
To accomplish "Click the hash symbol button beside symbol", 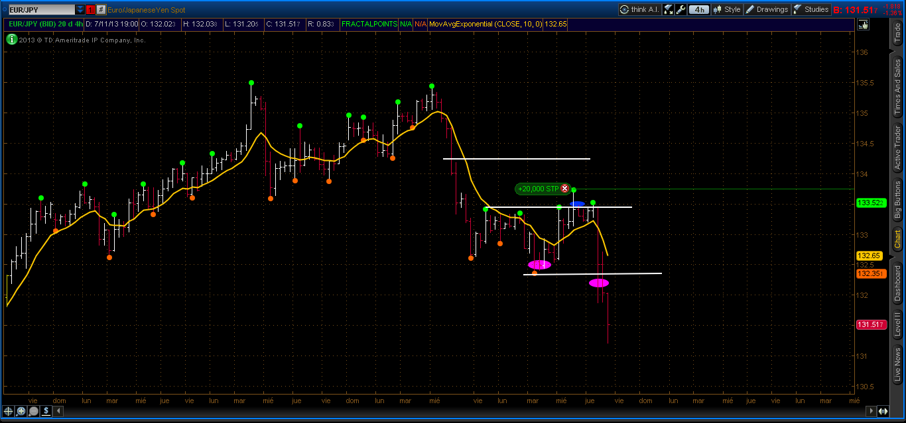I will 100,10.
